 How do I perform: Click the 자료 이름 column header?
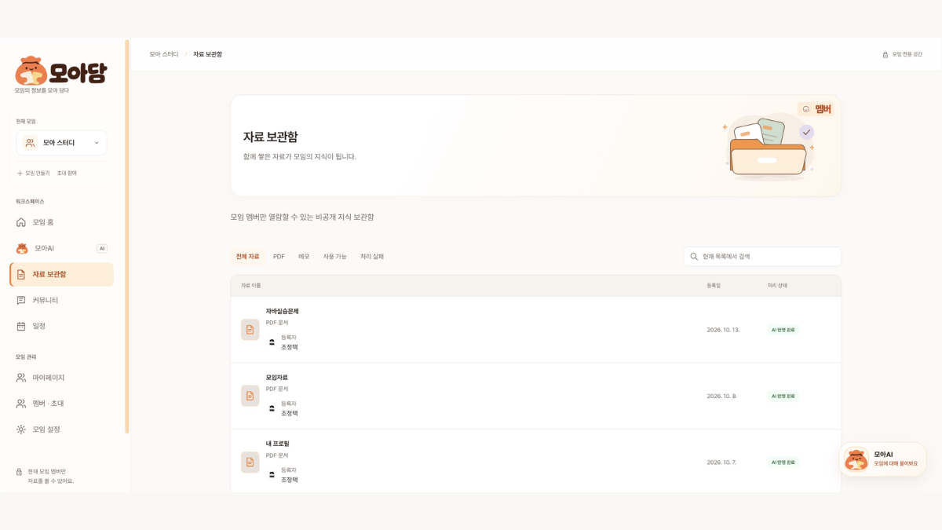(251, 286)
